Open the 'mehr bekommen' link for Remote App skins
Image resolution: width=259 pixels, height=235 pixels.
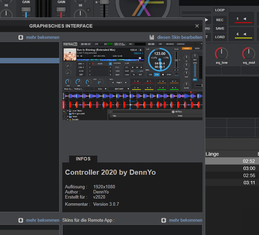click(x=186, y=220)
